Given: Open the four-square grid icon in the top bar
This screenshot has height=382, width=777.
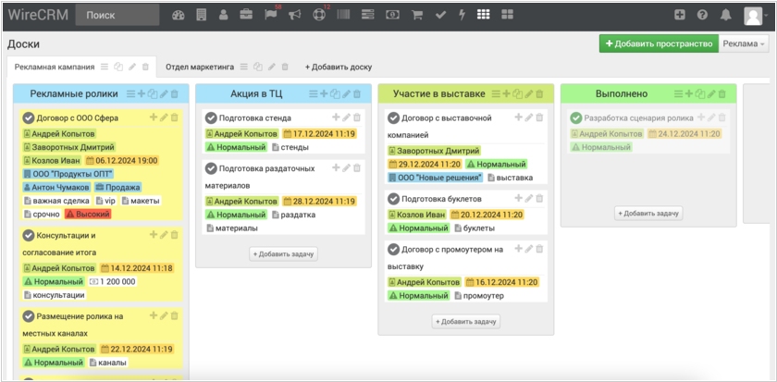Looking at the screenshot, I should pyautogui.click(x=507, y=15).
